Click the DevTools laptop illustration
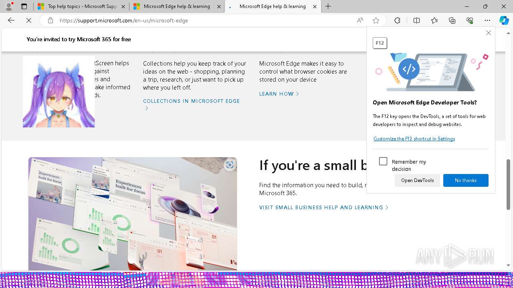513x288 pixels. [x=432, y=72]
